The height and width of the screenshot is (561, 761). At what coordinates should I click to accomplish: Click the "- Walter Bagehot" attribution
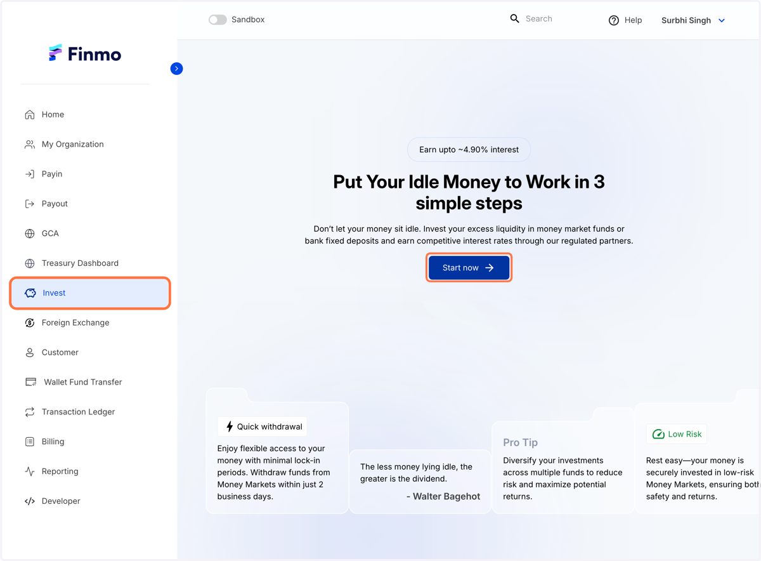(x=443, y=496)
